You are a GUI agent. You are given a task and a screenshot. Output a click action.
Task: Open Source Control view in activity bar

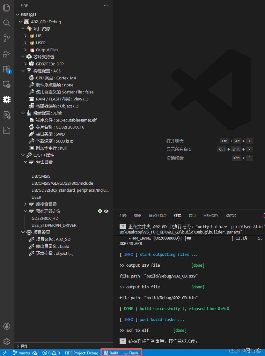(x=7, y=38)
